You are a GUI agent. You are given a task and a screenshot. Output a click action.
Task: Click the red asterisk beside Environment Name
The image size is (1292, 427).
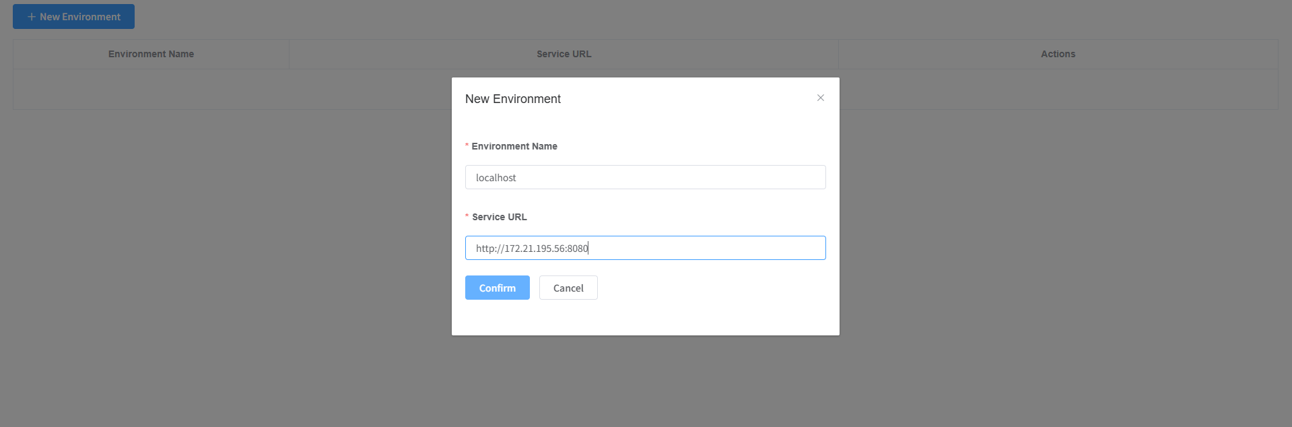coord(467,146)
